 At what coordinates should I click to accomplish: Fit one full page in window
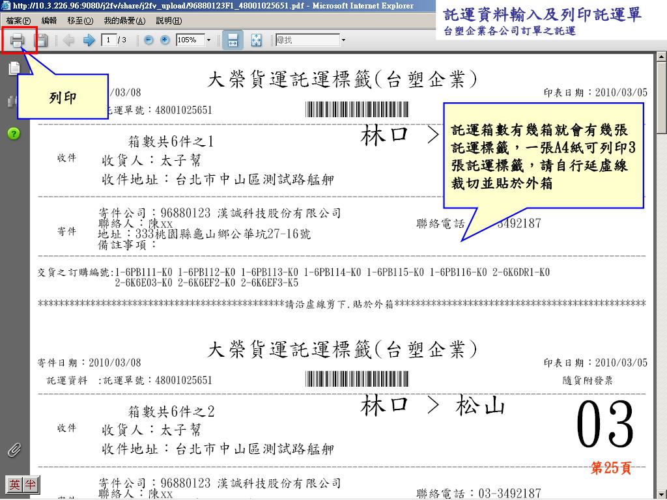coord(256,40)
